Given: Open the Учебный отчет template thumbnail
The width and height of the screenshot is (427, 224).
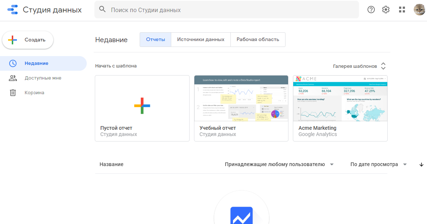Looking at the screenshot, I should pyautogui.click(x=241, y=98).
